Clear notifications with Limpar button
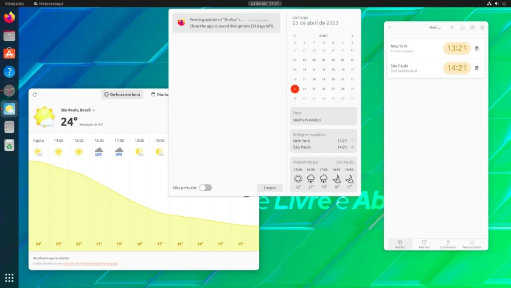The height and width of the screenshot is (288, 511). click(x=270, y=188)
